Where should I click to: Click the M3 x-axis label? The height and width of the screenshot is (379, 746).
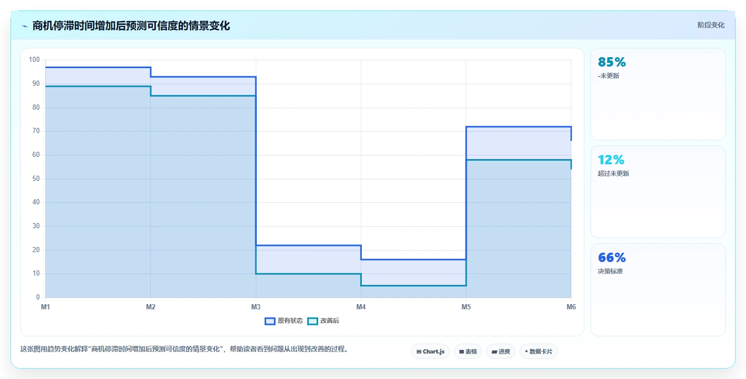pyautogui.click(x=256, y=307)
